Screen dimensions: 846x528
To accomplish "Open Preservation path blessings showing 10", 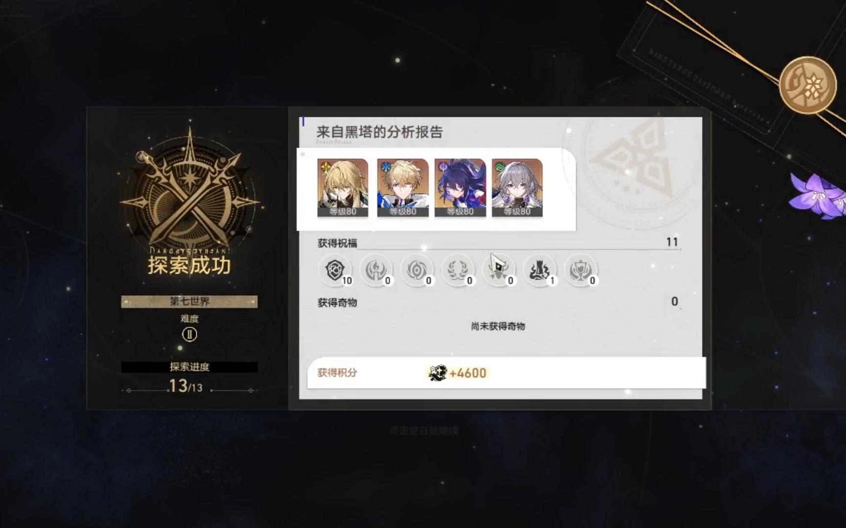I will coord(335,270).
